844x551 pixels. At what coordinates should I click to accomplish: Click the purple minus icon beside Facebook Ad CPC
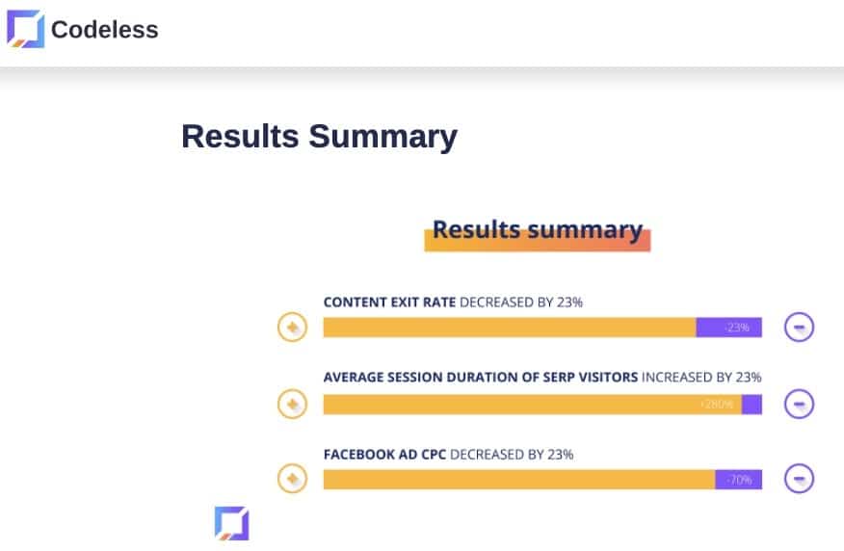click(799, 478)
